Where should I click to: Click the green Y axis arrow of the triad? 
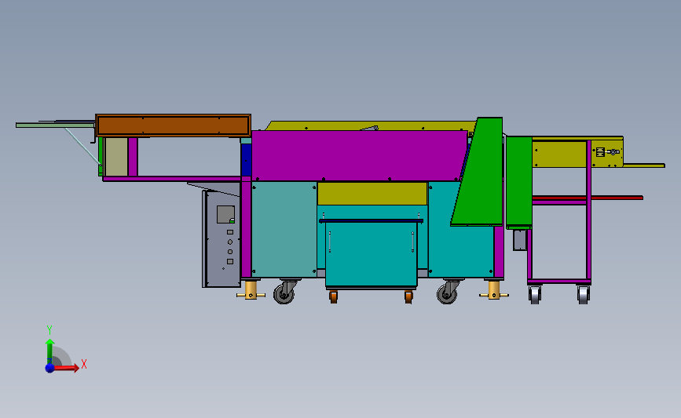[50, 352]
